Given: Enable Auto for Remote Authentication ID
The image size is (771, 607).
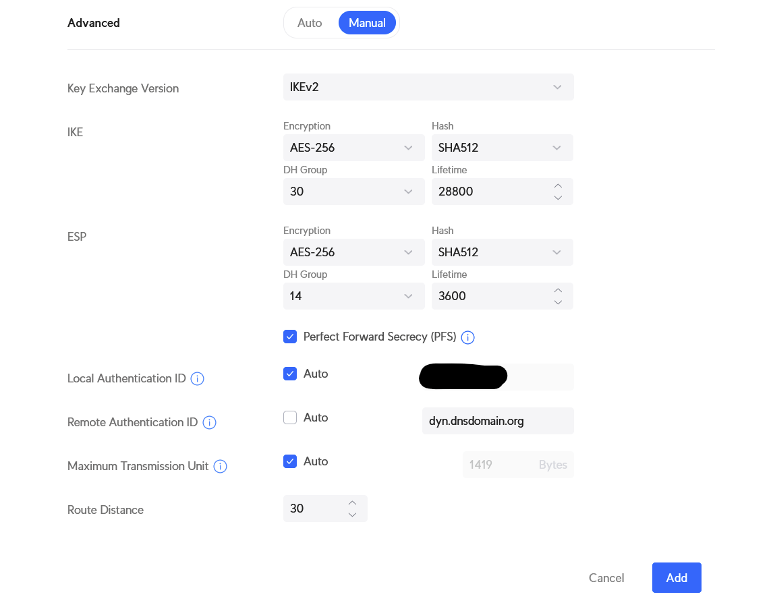Looking at the screenshot, I should (x=290, y=417).
